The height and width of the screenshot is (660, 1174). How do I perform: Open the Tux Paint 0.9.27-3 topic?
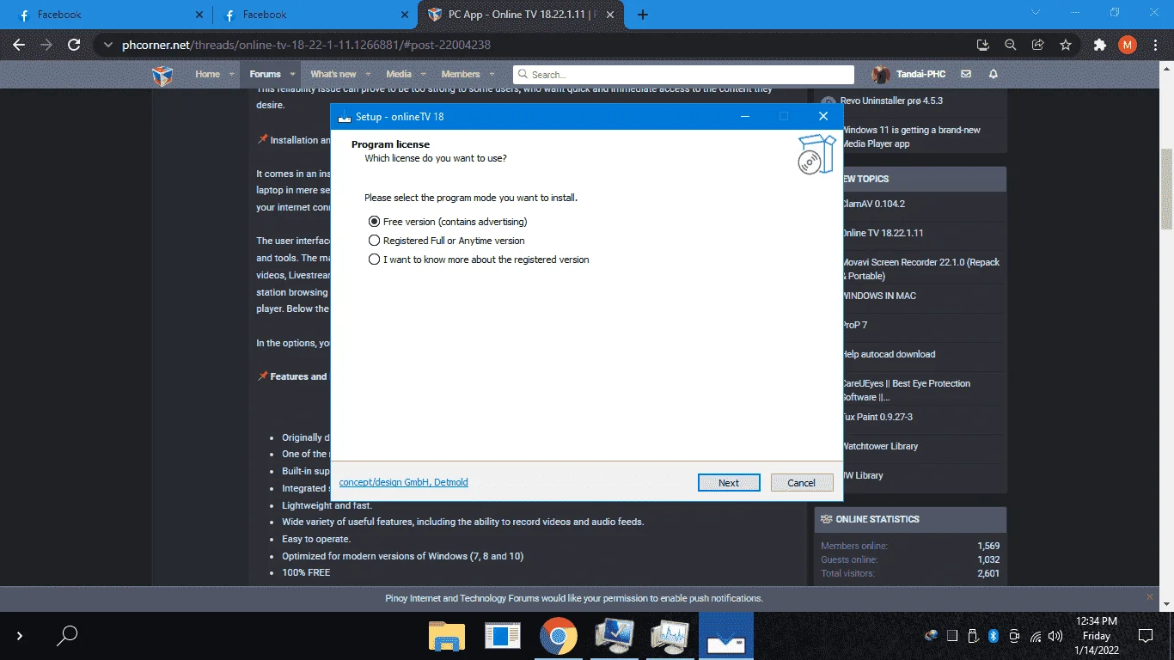tap(877, 417)
